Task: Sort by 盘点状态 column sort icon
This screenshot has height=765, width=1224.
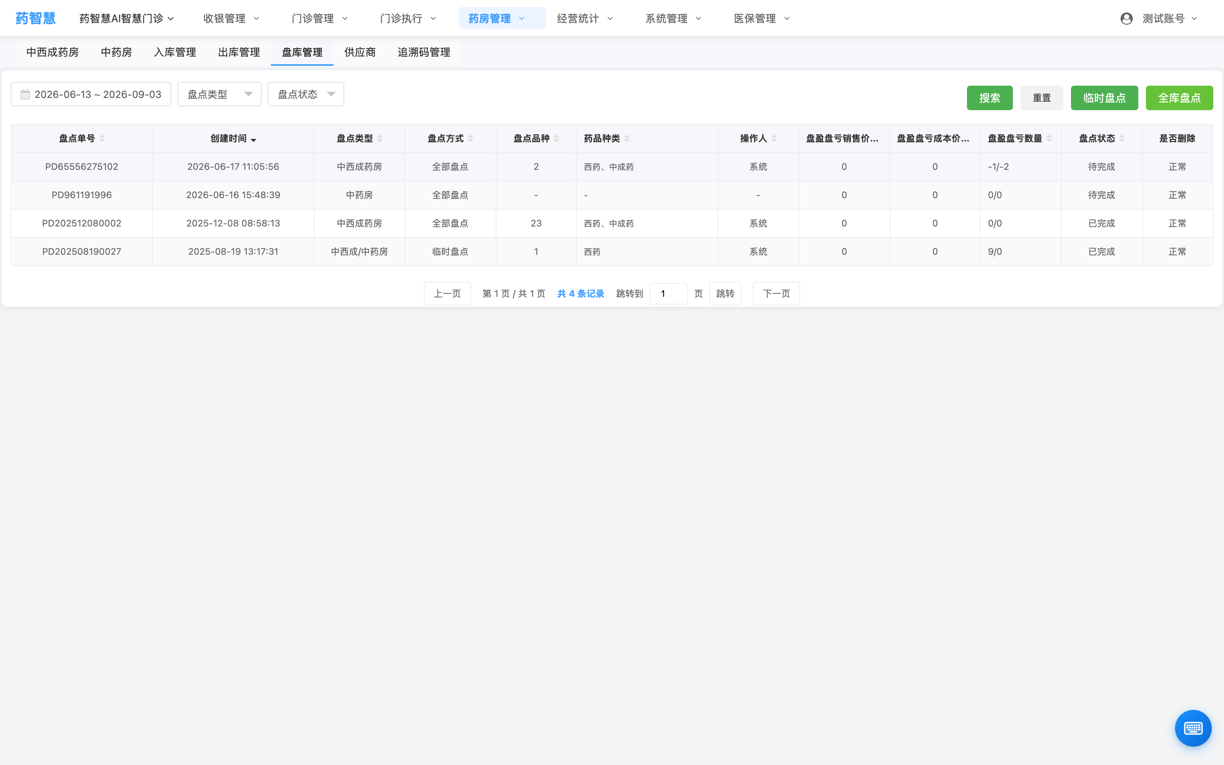Action: [x=1122, y=138]
